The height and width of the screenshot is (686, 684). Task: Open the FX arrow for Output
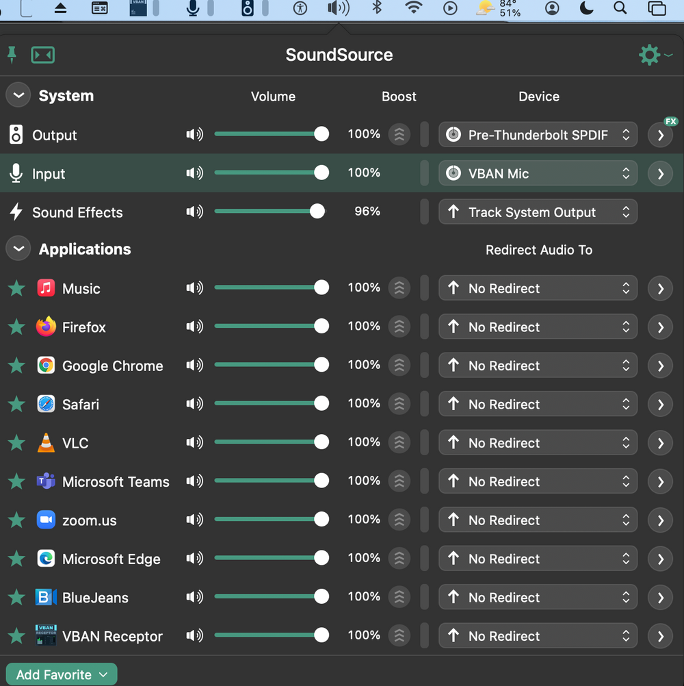tap(660, 135)
